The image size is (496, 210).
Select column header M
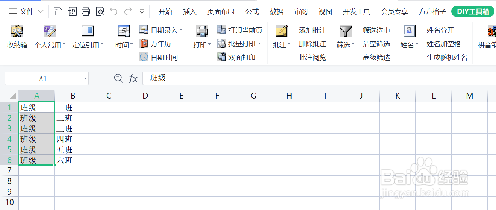[470, 96]
